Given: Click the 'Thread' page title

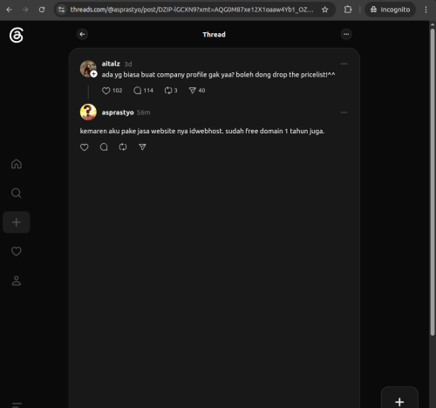Looking at the screenshot, I should pyautogui.click(x=214, y=34).
